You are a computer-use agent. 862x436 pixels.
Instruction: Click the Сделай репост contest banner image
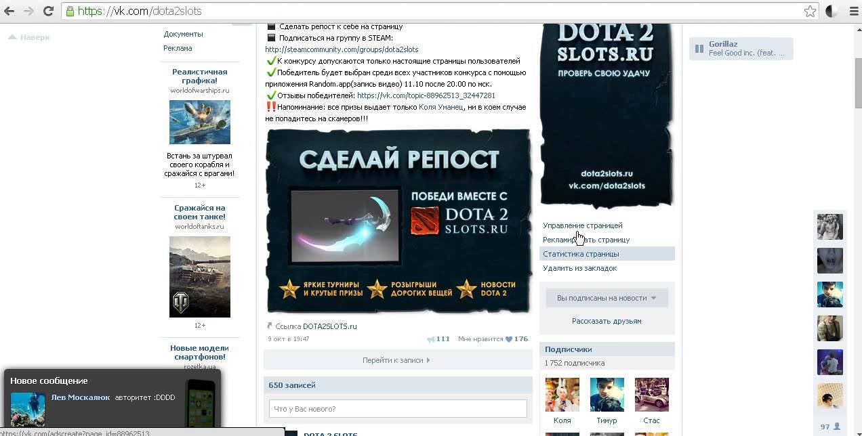click(398, 221)
